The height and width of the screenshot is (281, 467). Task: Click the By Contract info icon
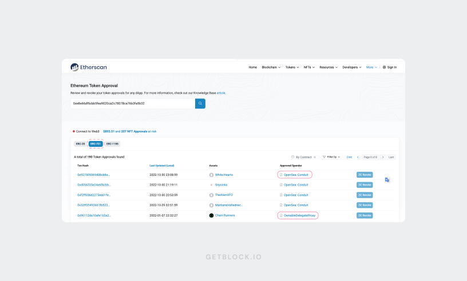[292, 157]
